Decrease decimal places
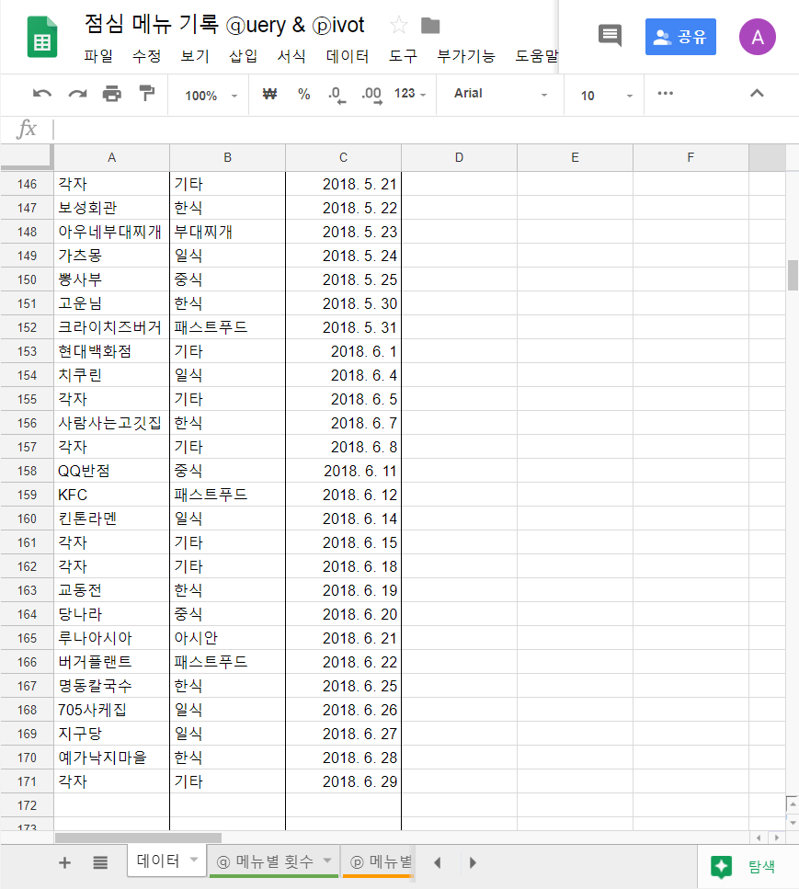Image resolution: width=799 pixels, height=889 pixels. pos(337,94)
